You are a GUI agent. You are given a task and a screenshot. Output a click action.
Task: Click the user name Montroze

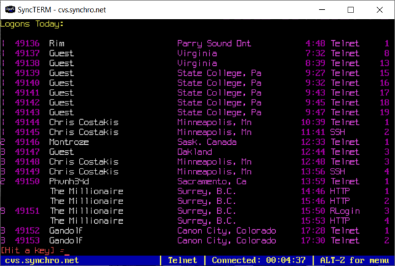[x=69, y=142]
